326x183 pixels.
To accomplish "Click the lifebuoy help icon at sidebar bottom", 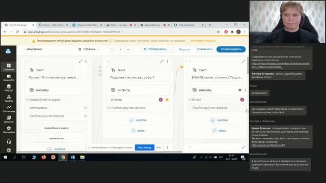I will point(9,150).
